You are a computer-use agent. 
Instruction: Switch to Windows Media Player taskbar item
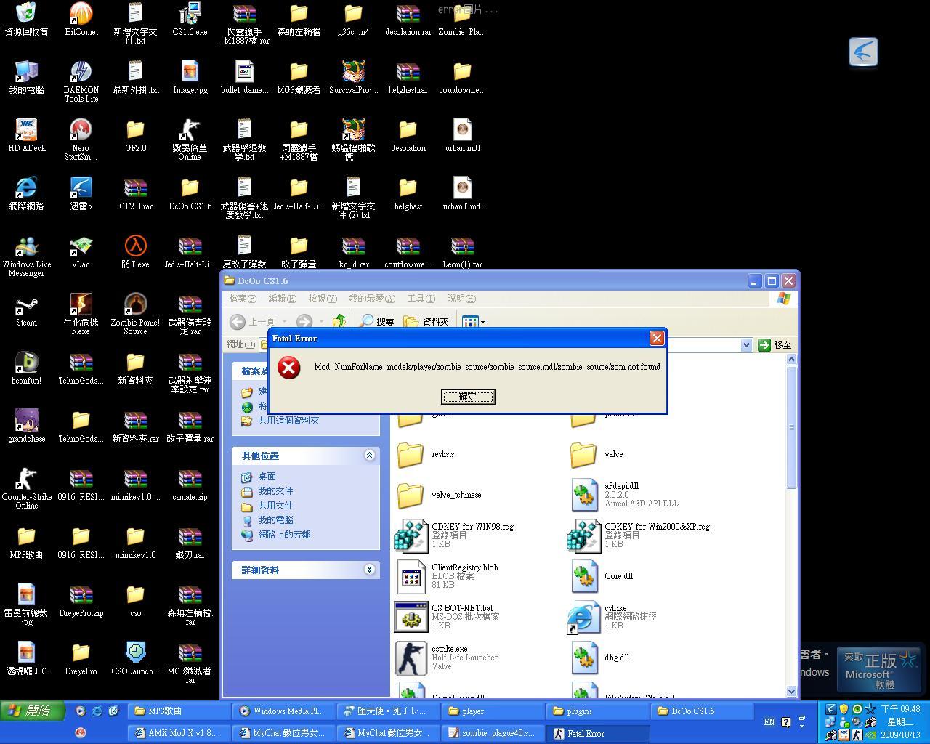pyautogui.click(x=284, y=711)
